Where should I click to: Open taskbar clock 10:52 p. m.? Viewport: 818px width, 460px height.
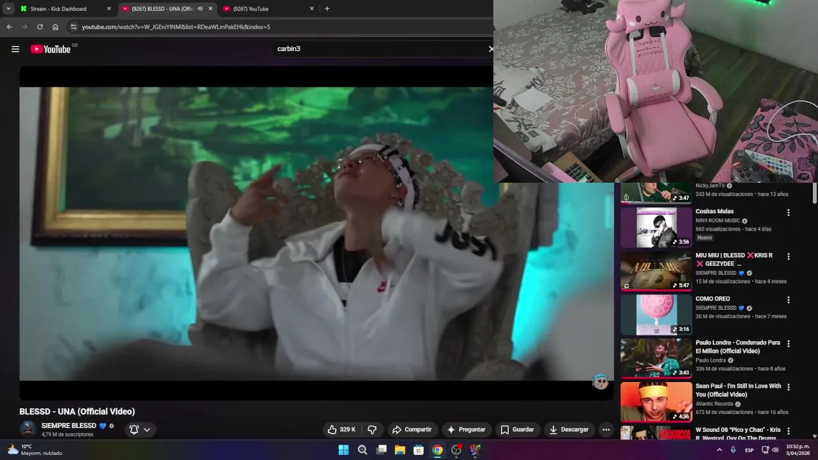point(798,450)
